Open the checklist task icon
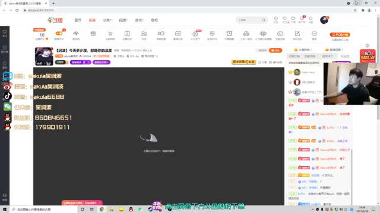 click(127, 34)
